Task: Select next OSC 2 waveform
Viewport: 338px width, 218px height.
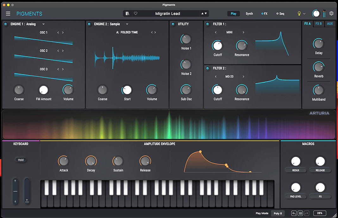Action: tap(63, 51)
